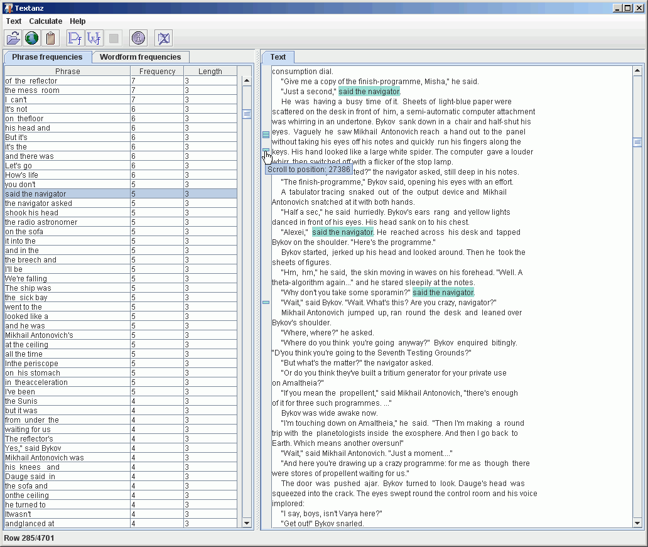Select the 'How's life' phrase row
648x547 pixels.
[x=121, y=175]
